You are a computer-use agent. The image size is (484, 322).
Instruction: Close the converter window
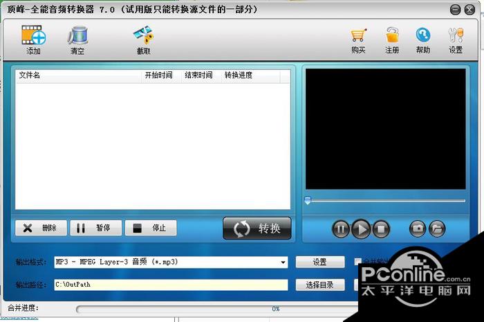coord(469,10)
